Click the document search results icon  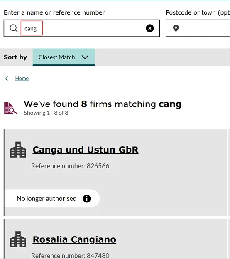[10, 108]
